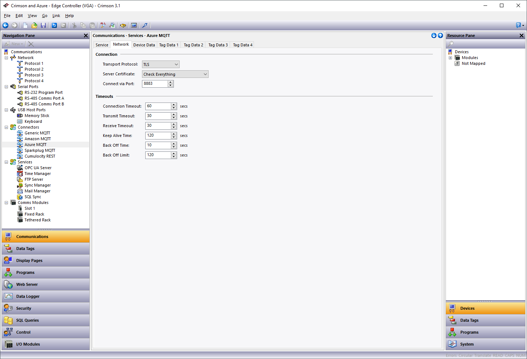This screenshot has height=359, width=527.
Task: Expand Modules in the Resource Pane
Action: [450, 58]
